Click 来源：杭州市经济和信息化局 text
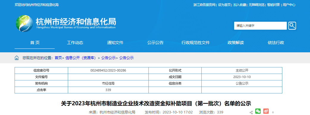This screenshot has height=115, width=310. [x=112, y=112]
